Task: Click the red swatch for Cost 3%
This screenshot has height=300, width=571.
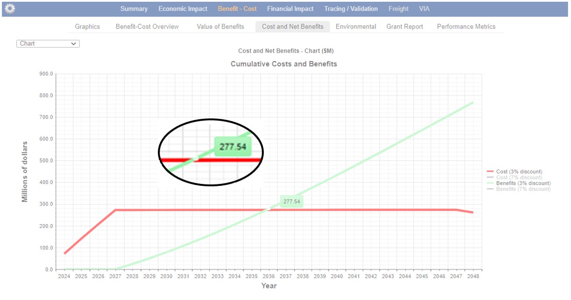Action: (x=490, y=172)
